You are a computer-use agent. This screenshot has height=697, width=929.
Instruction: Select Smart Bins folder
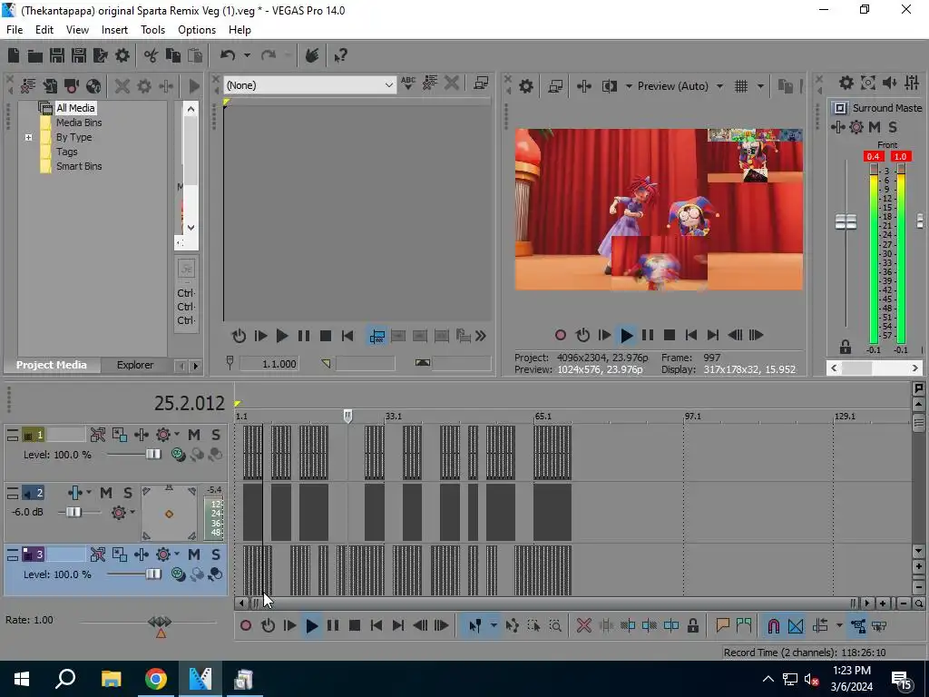pyautogui.click(x=79, y=167)
